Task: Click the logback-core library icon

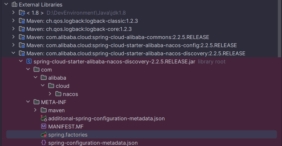Action: [x=22, y=29]
